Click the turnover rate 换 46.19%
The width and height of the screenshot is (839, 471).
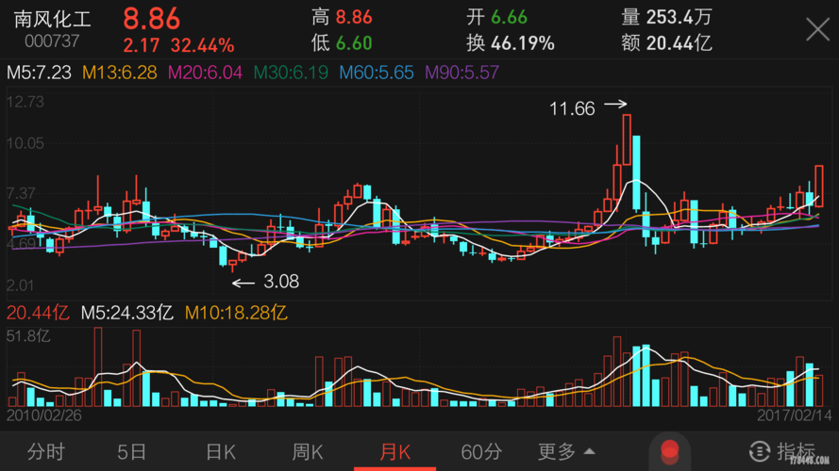point(510,43)
